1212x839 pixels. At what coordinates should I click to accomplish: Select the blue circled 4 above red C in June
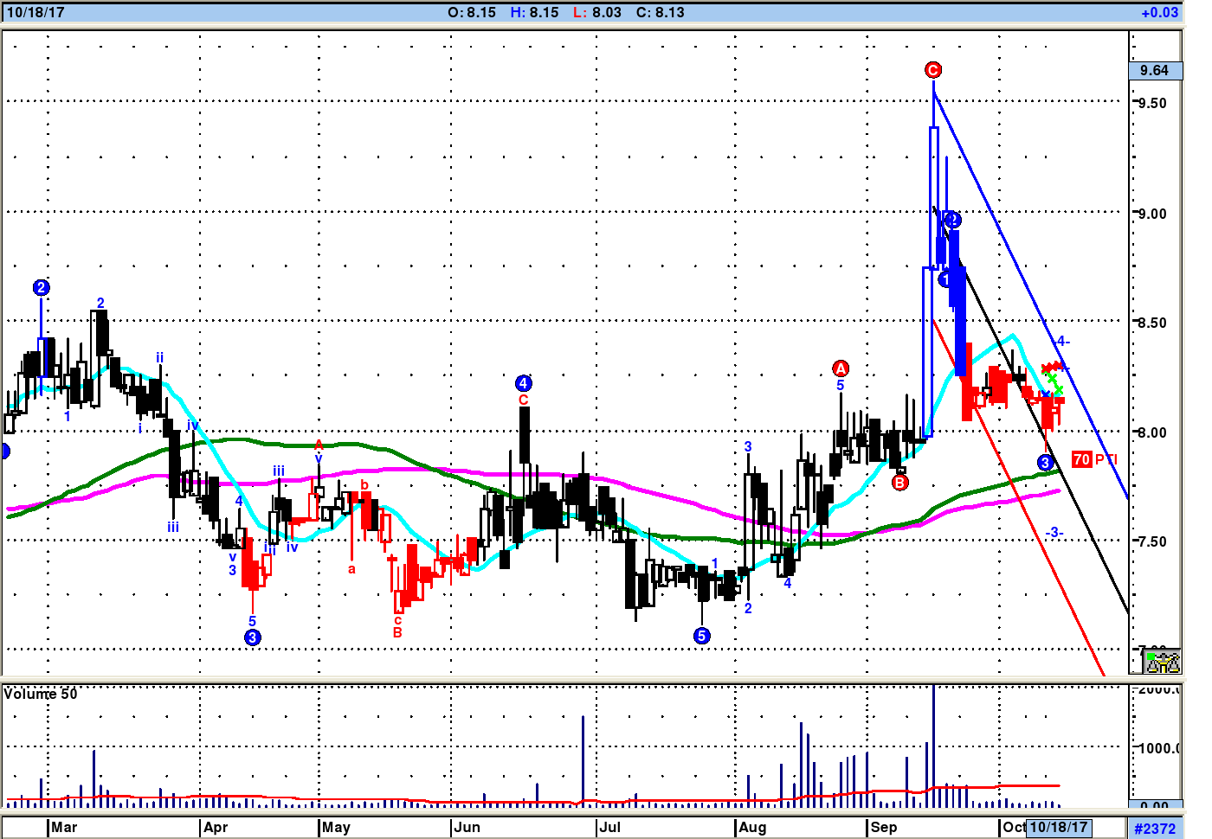coord(523,383)
